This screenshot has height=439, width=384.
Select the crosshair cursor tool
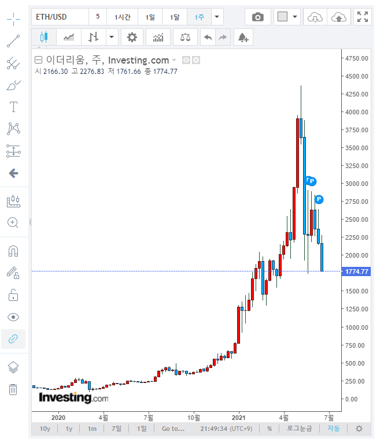(13, 19)
